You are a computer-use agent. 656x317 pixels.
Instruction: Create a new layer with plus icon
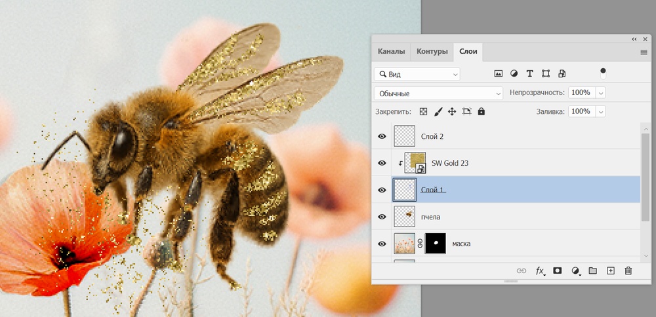tap(610, 270)
